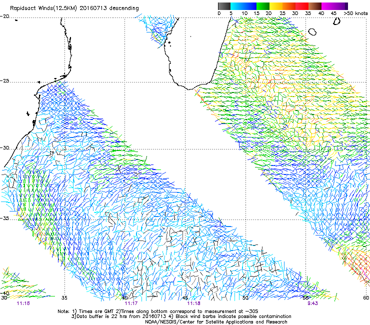Click the date label 20160713 descending
This screenshot has height=325, width=370.
coord(109,8)
